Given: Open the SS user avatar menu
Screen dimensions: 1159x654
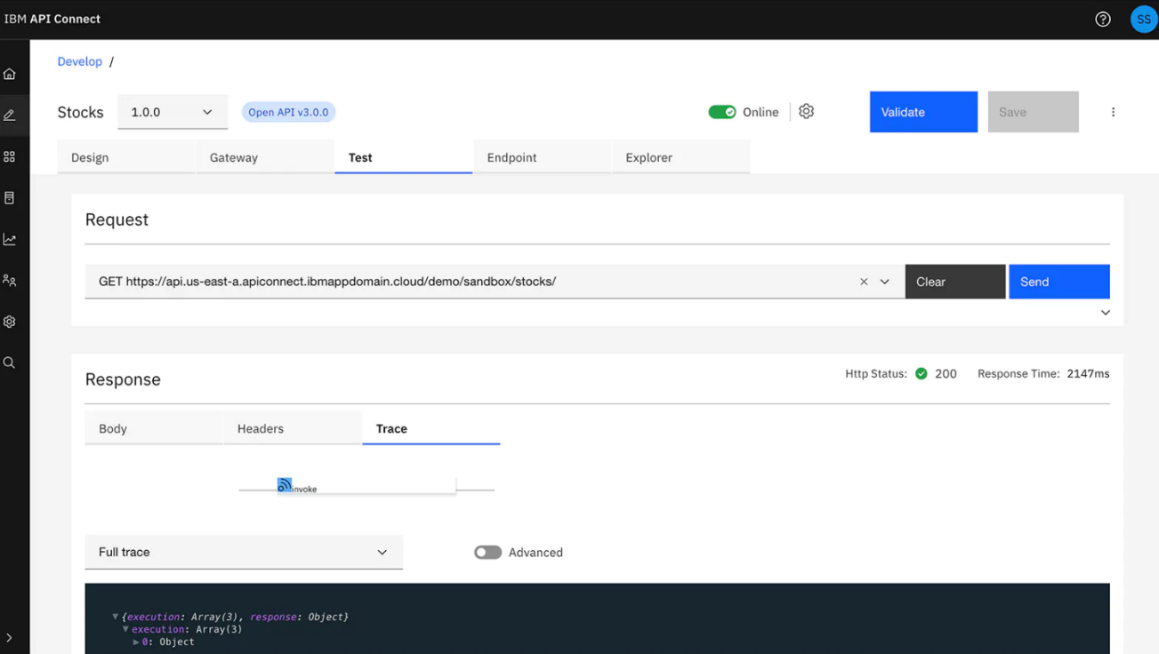Looking at the screenshot, I should click(x=1144, y=20).
